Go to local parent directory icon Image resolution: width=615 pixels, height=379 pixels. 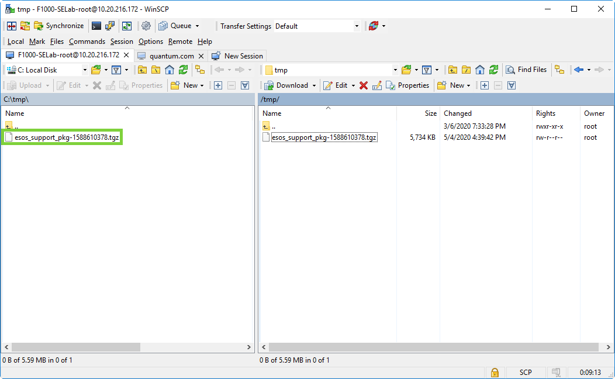[x=142, y=70]
